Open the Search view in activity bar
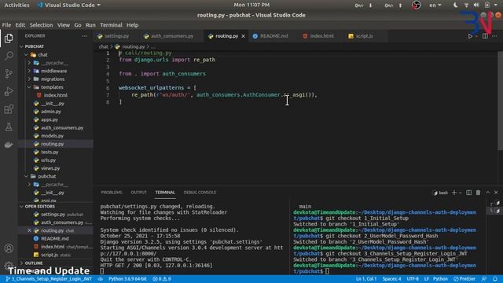This screenshot has height=283, width=503. tap(9, 56)
